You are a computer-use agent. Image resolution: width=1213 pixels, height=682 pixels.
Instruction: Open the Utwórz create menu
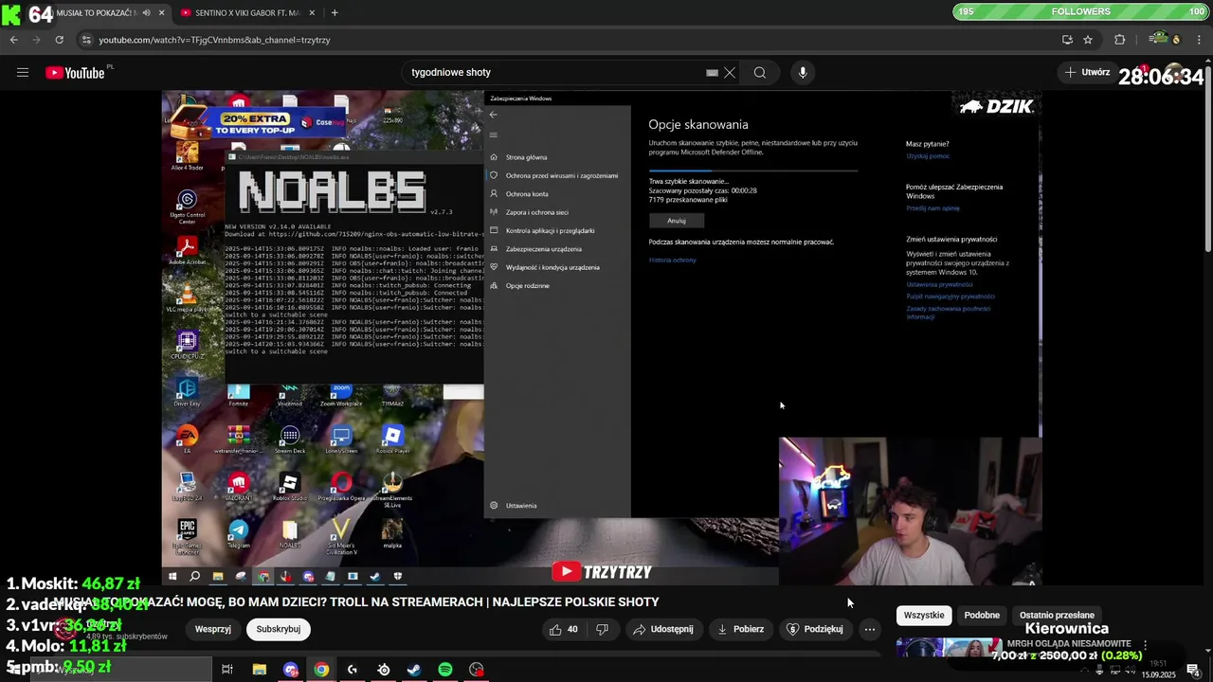pos(1087,72)
